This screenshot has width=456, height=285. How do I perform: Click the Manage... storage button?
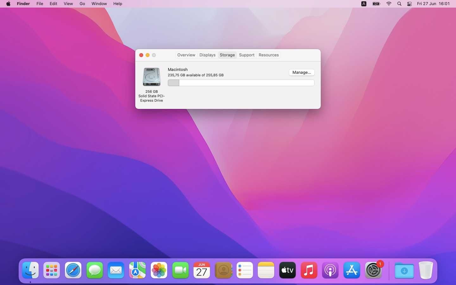[302, 73]
